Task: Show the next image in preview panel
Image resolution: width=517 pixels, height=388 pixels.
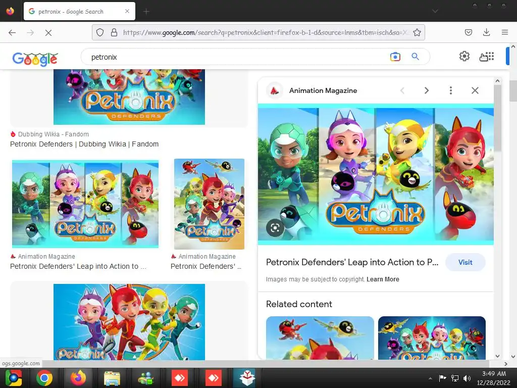Action: coord(426,90)
